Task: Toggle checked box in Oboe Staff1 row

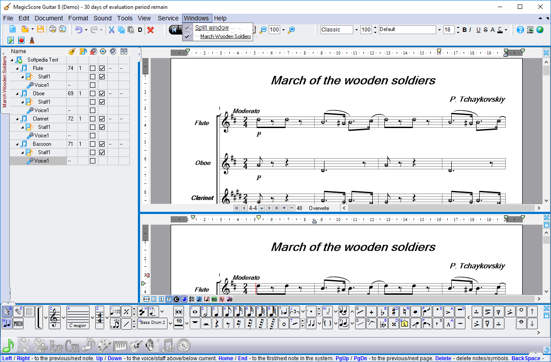Action: [x=102, y=102]
